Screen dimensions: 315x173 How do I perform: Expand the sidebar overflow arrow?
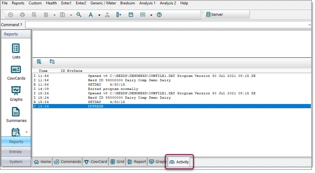click(x=26, y=132)
